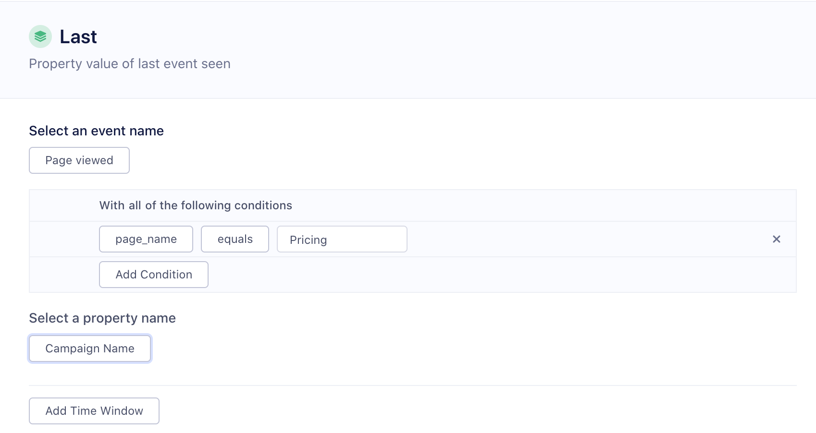The image size is (816, 433).
Task: Click the Select an event name label
Action: point(96,131)
